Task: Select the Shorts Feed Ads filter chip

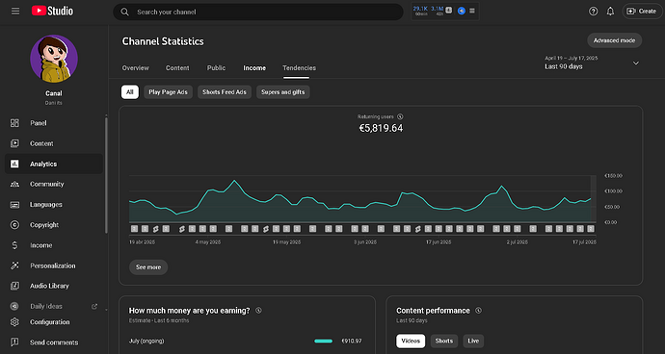Action: pyautogui.click(x=225, y=92)
